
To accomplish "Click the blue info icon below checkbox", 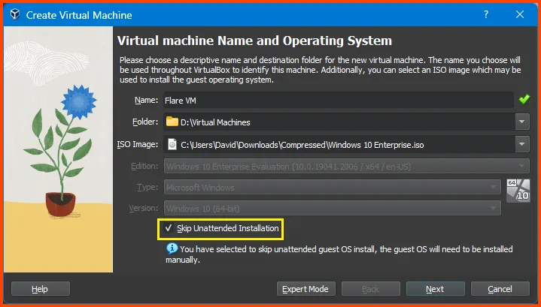I will (172, 248).
